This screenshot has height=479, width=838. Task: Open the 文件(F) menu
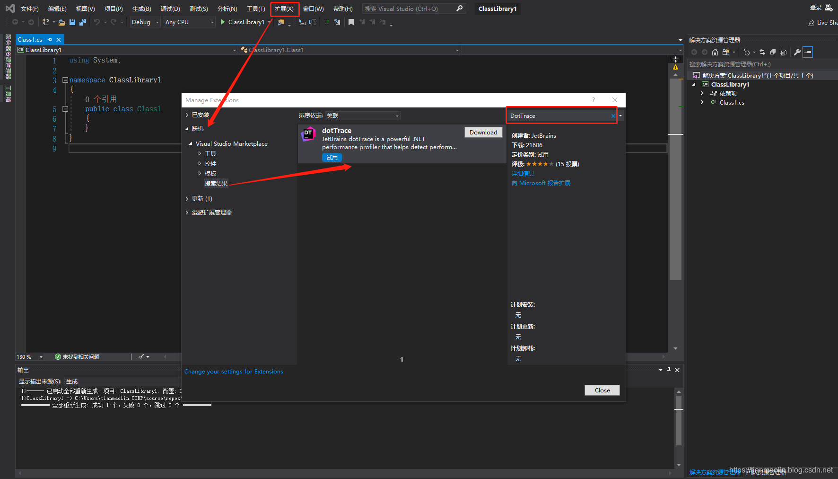[30, 9]
